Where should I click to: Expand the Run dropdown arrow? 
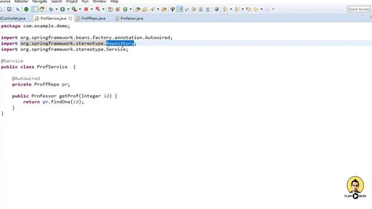pyautogui.click(x=68, y=9)
